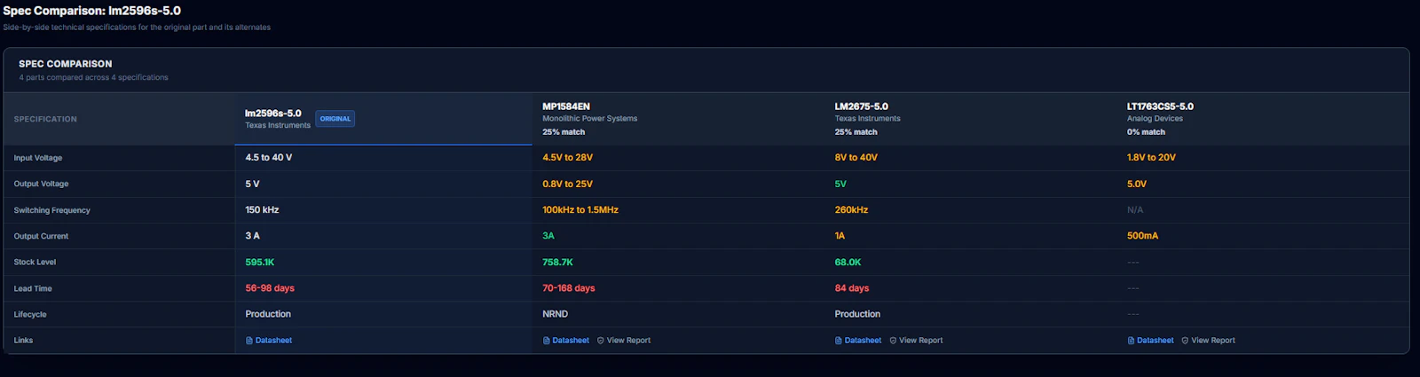Click the 4.5 to 40 V input voltage value
The height and width of the screenshot is (377, 1420).
click(269, 157)
